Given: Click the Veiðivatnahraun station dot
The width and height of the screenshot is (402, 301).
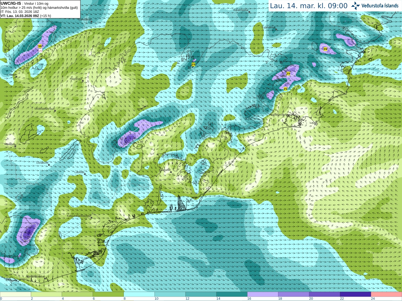Looking at the screenshot, I should coord(55,111).
